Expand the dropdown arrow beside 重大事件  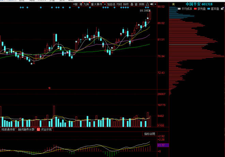pos(104,4)
